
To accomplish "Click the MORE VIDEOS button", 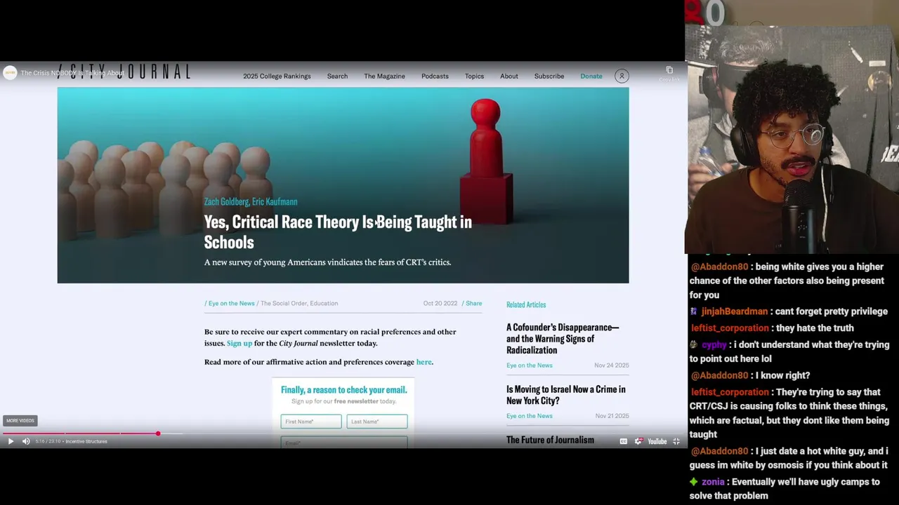I will pyautogui.click(x=20, y=421).
